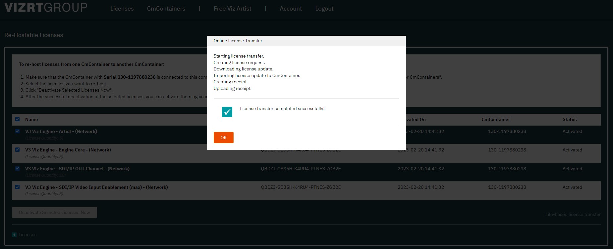Image resolution: width=613 pixels, height=249 pixels.
Task: Click the CmContainer column header
Action: [x=496, y=119]
